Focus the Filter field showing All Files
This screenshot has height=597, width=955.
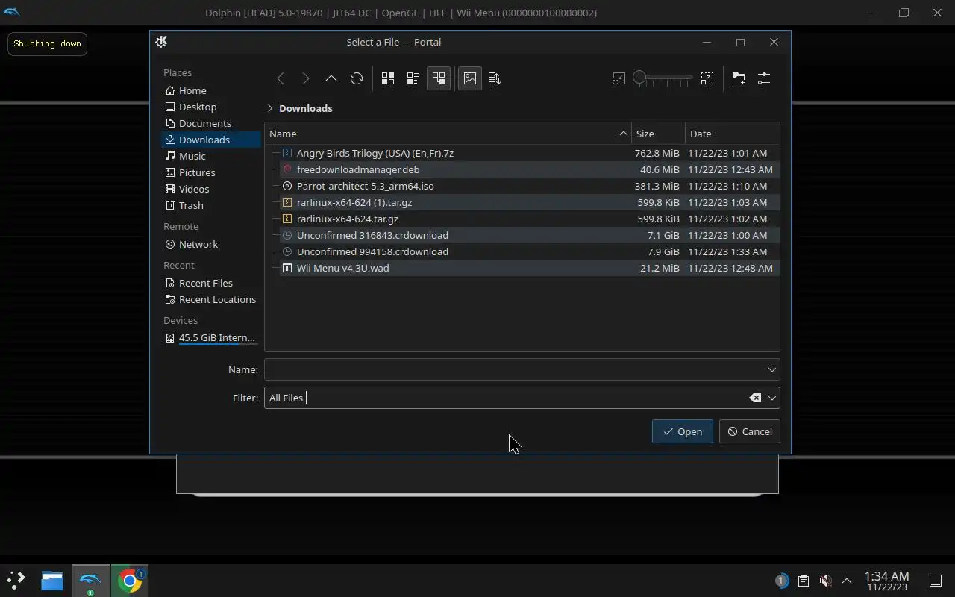507,398
